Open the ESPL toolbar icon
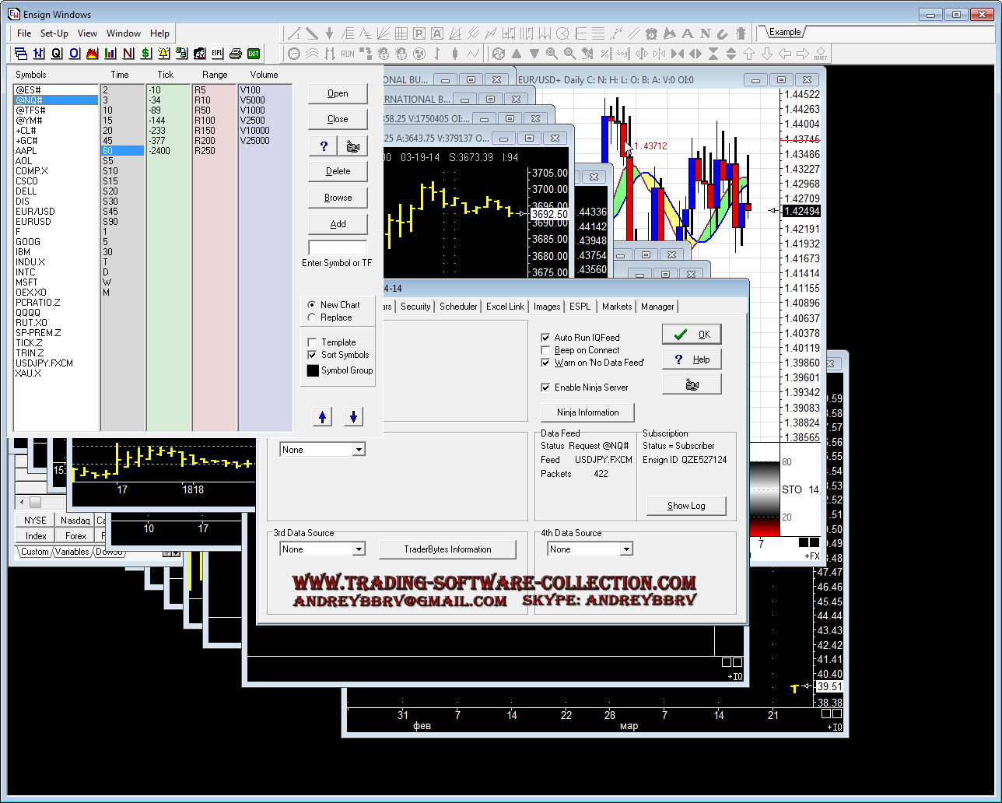The image size is (1002, 803). tap(217, 53)
